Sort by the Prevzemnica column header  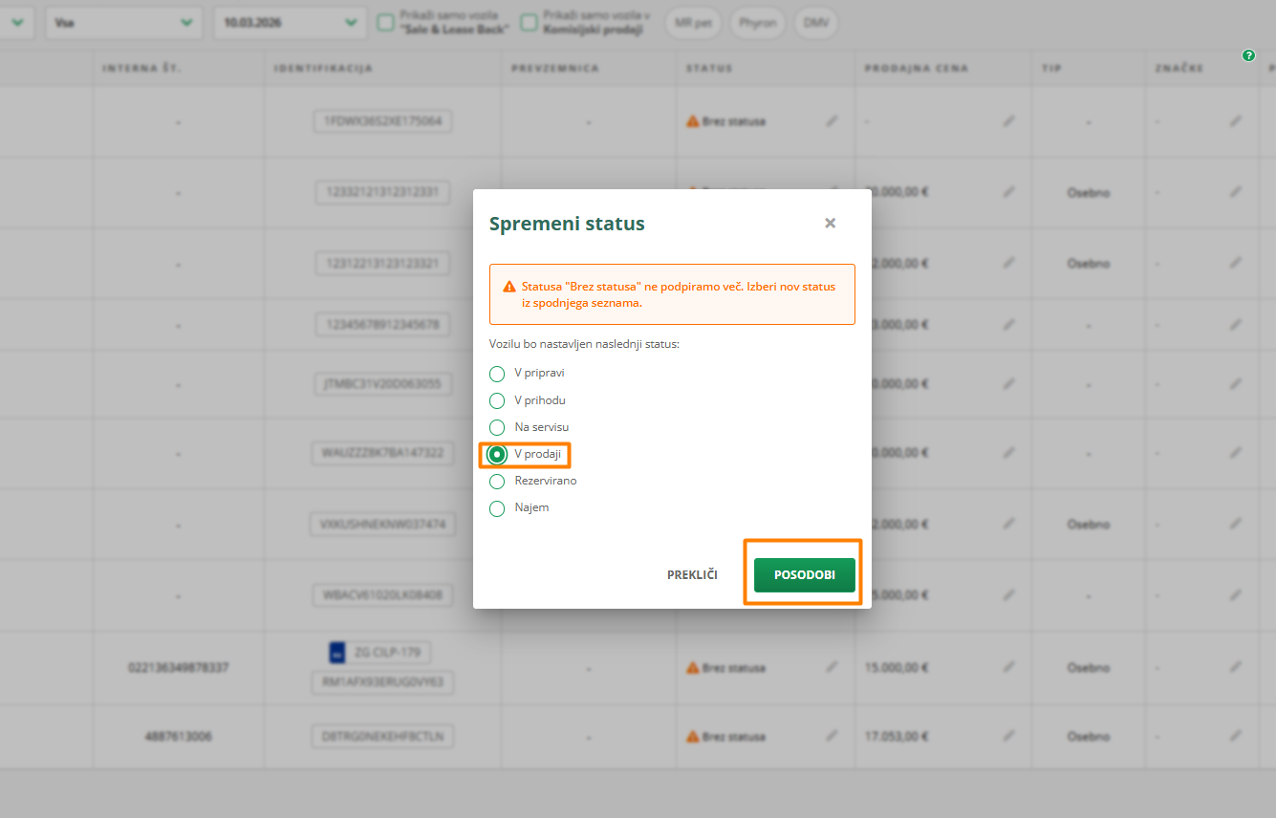coord(555,69)
